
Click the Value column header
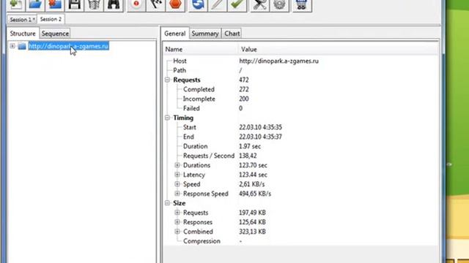(338, 49)
